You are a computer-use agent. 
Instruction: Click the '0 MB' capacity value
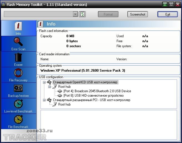click(x=70, y=36)
